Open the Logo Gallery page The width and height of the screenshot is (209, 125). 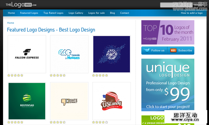click(x=76, y=13)
